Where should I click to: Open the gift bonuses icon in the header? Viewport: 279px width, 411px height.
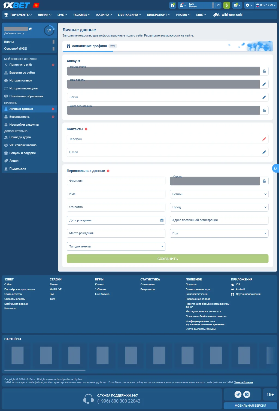(x=172, y=5)
